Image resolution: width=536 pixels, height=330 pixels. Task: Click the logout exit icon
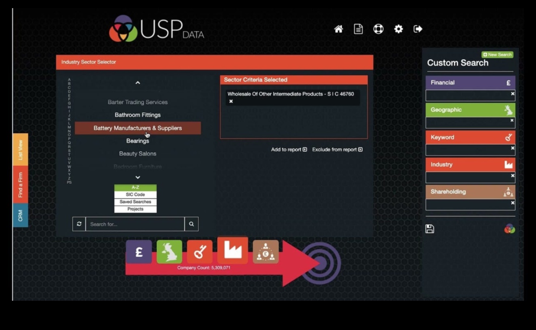[x=418, y=29]
